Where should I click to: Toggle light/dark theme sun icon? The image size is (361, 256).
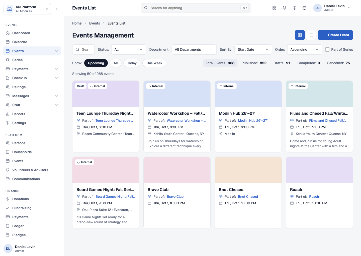click(294, 8)
